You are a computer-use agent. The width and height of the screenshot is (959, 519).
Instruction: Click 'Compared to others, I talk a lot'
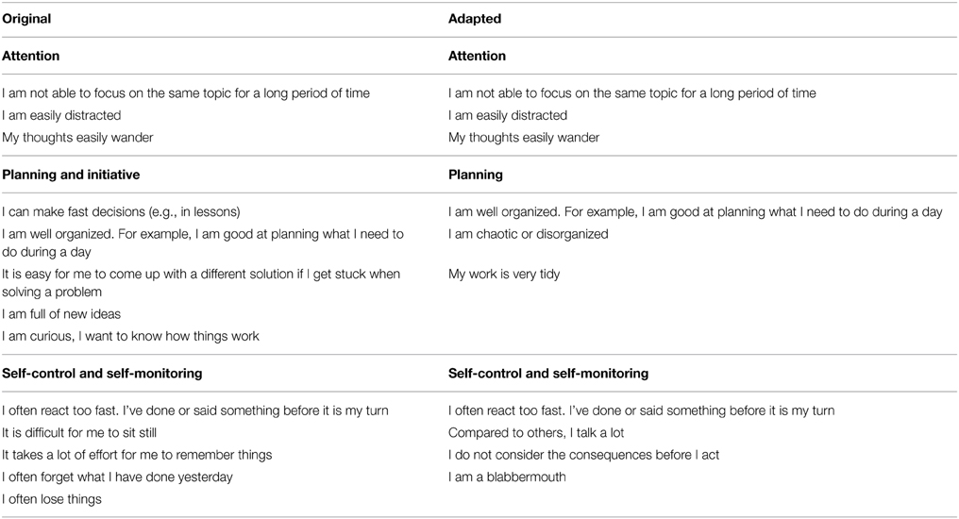[536, 432]
